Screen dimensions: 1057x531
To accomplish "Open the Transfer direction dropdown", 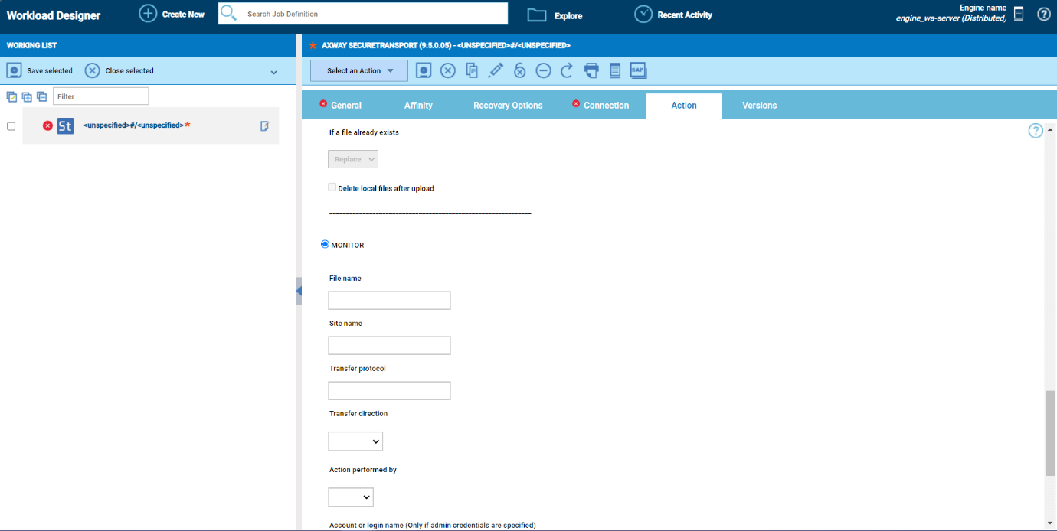I will coord(355,441).
